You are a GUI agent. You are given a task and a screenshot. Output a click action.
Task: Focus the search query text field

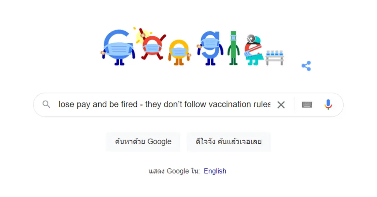click(x=163, y=105)
